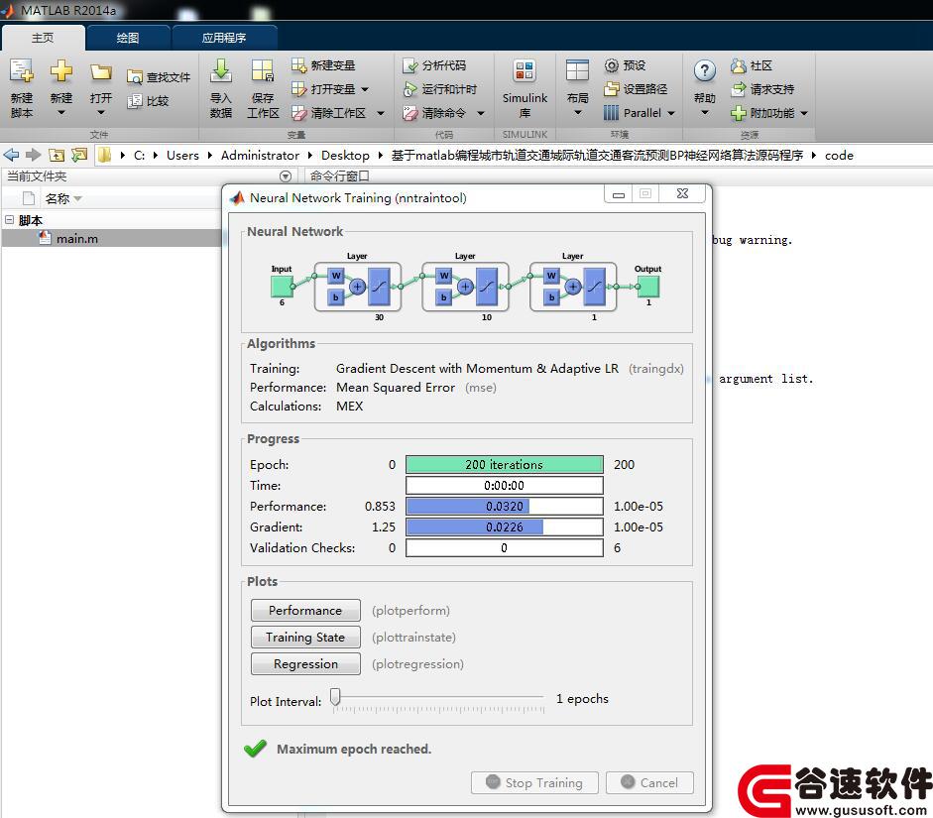Expand the Parallel dropdown arrow
The width and height of the screenshot is (933, 818).
coord(671,114)
